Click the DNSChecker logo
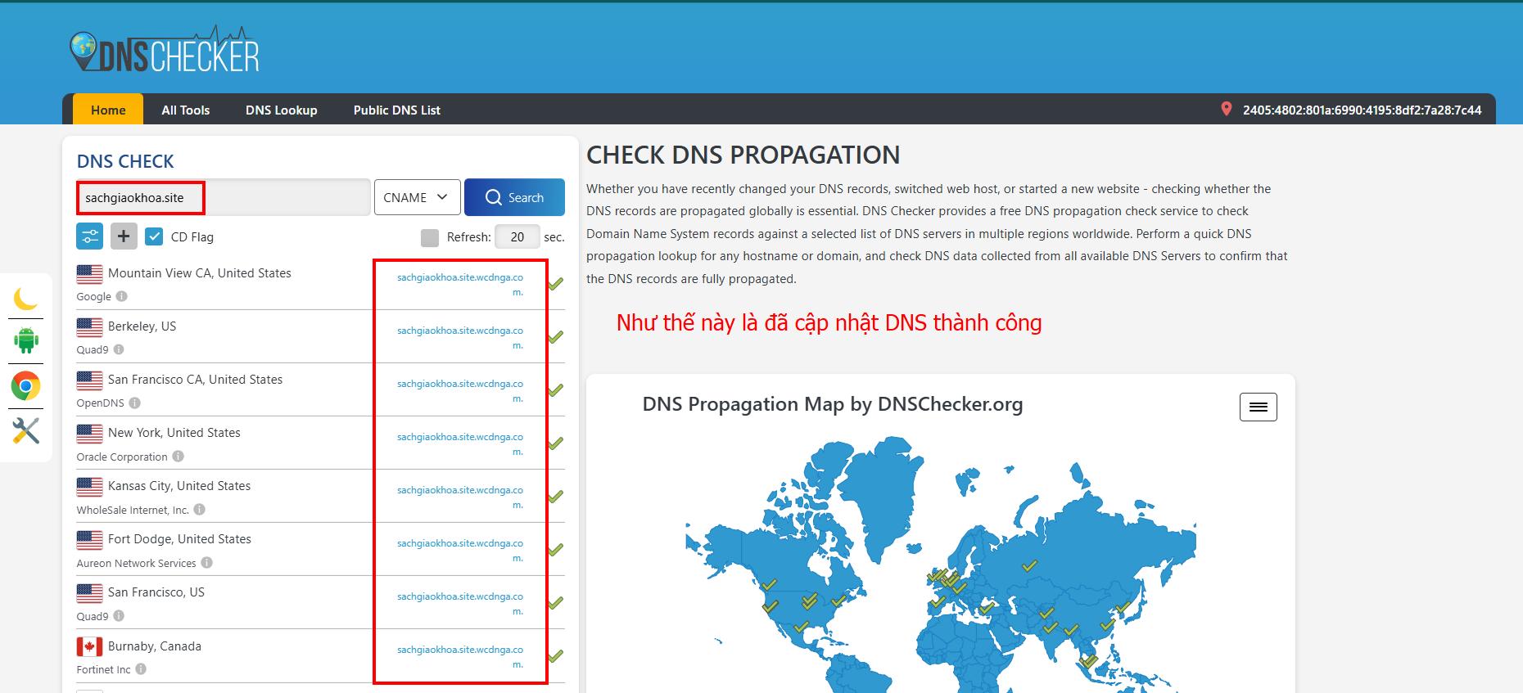 pyautogui.click(x=165, y=51)
